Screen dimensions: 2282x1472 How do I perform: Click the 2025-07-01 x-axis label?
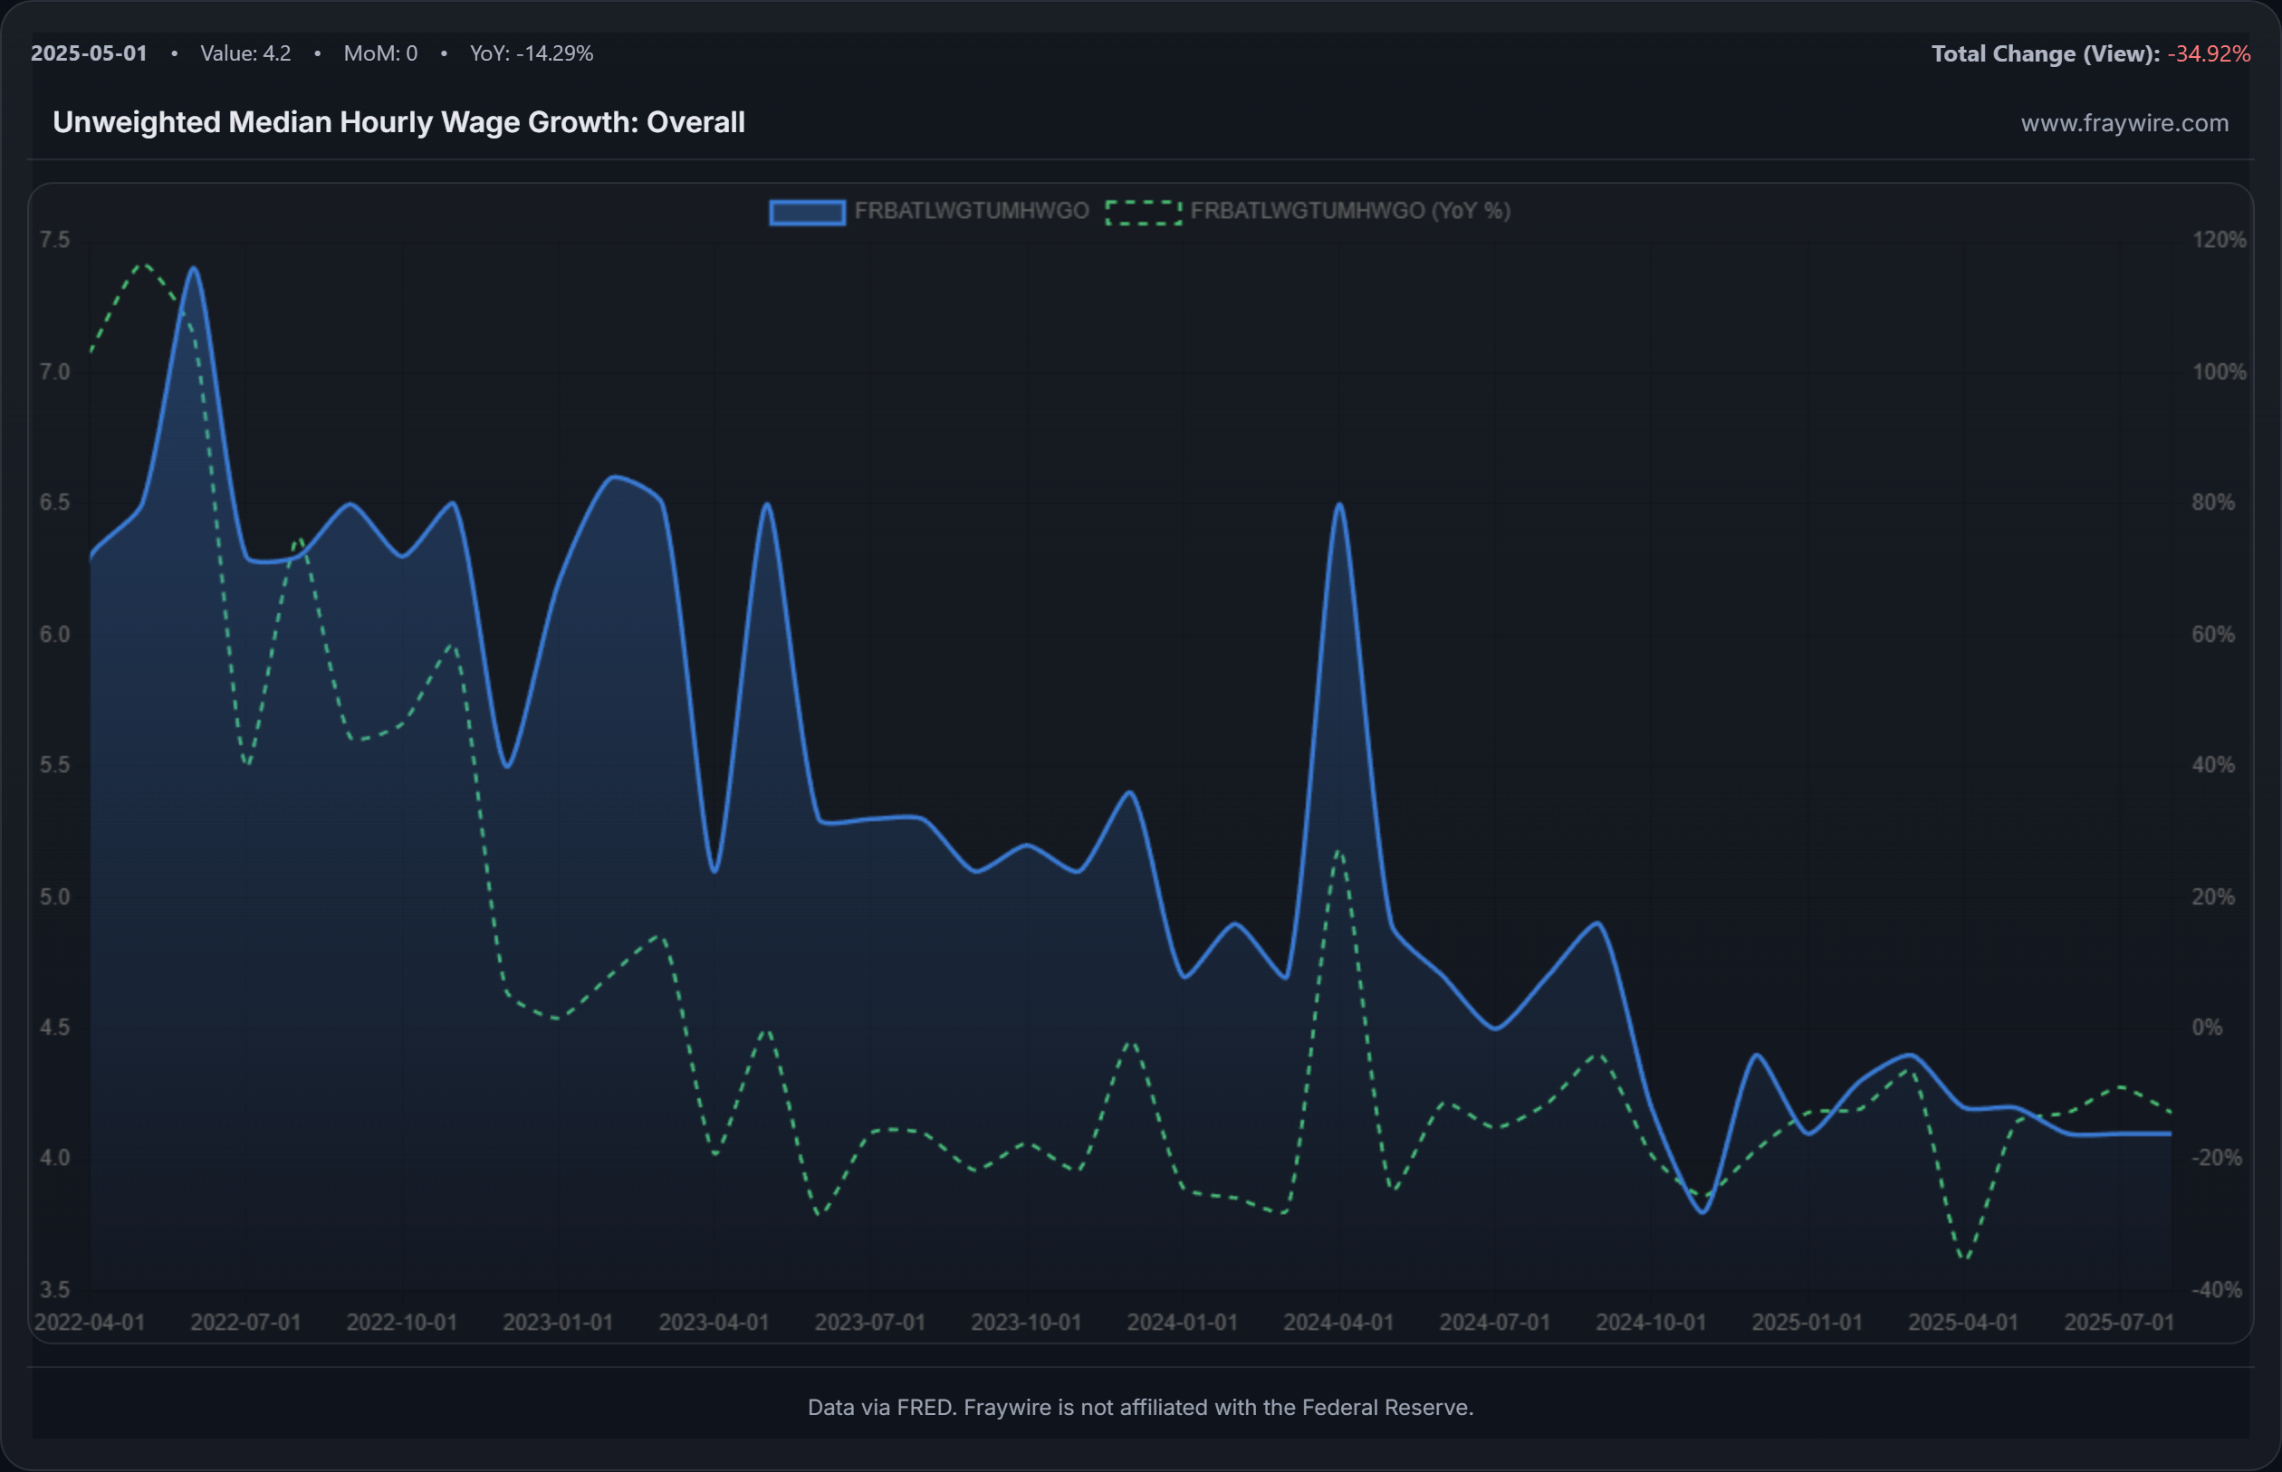[x=2118, y=1322]
